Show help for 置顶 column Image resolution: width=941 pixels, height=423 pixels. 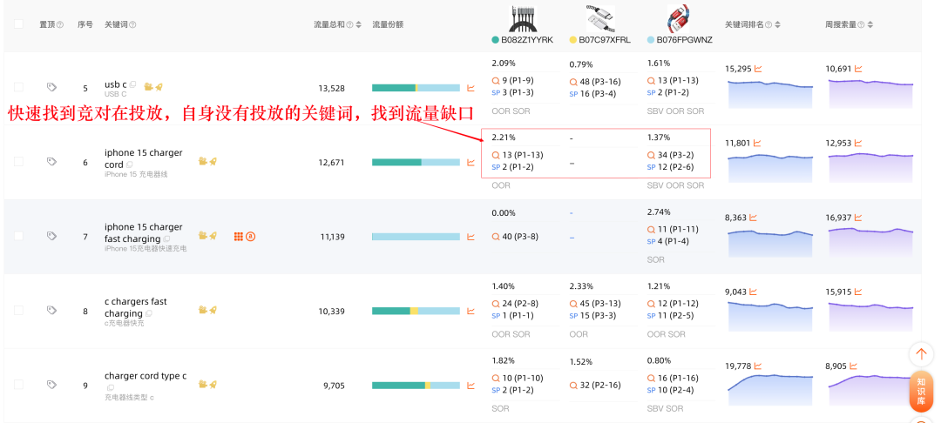[x=60, y=24]
